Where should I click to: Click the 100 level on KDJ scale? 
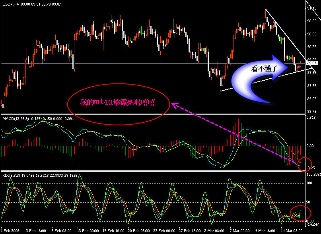(309, 183)
